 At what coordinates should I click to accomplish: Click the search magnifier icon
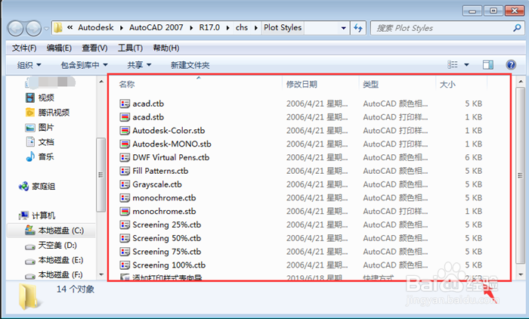(516, 28)
